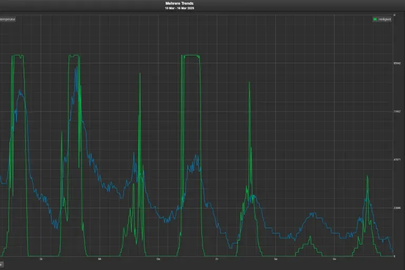Click the Di label on x-axis
The height and width of the screenshot is (270, 405).
[x=41, y=259]
